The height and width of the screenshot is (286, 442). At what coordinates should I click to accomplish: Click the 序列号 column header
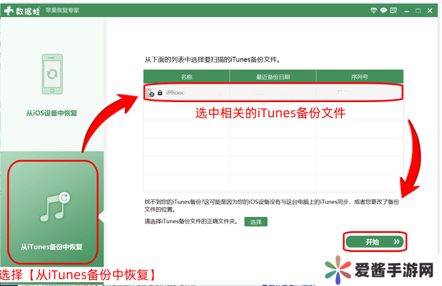pos(359,76)
